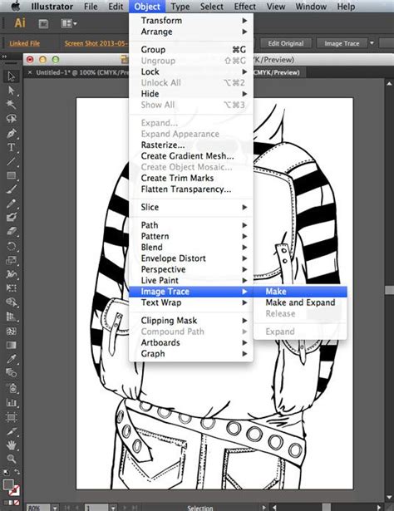Select the Artboard tool

click(11, 417)
